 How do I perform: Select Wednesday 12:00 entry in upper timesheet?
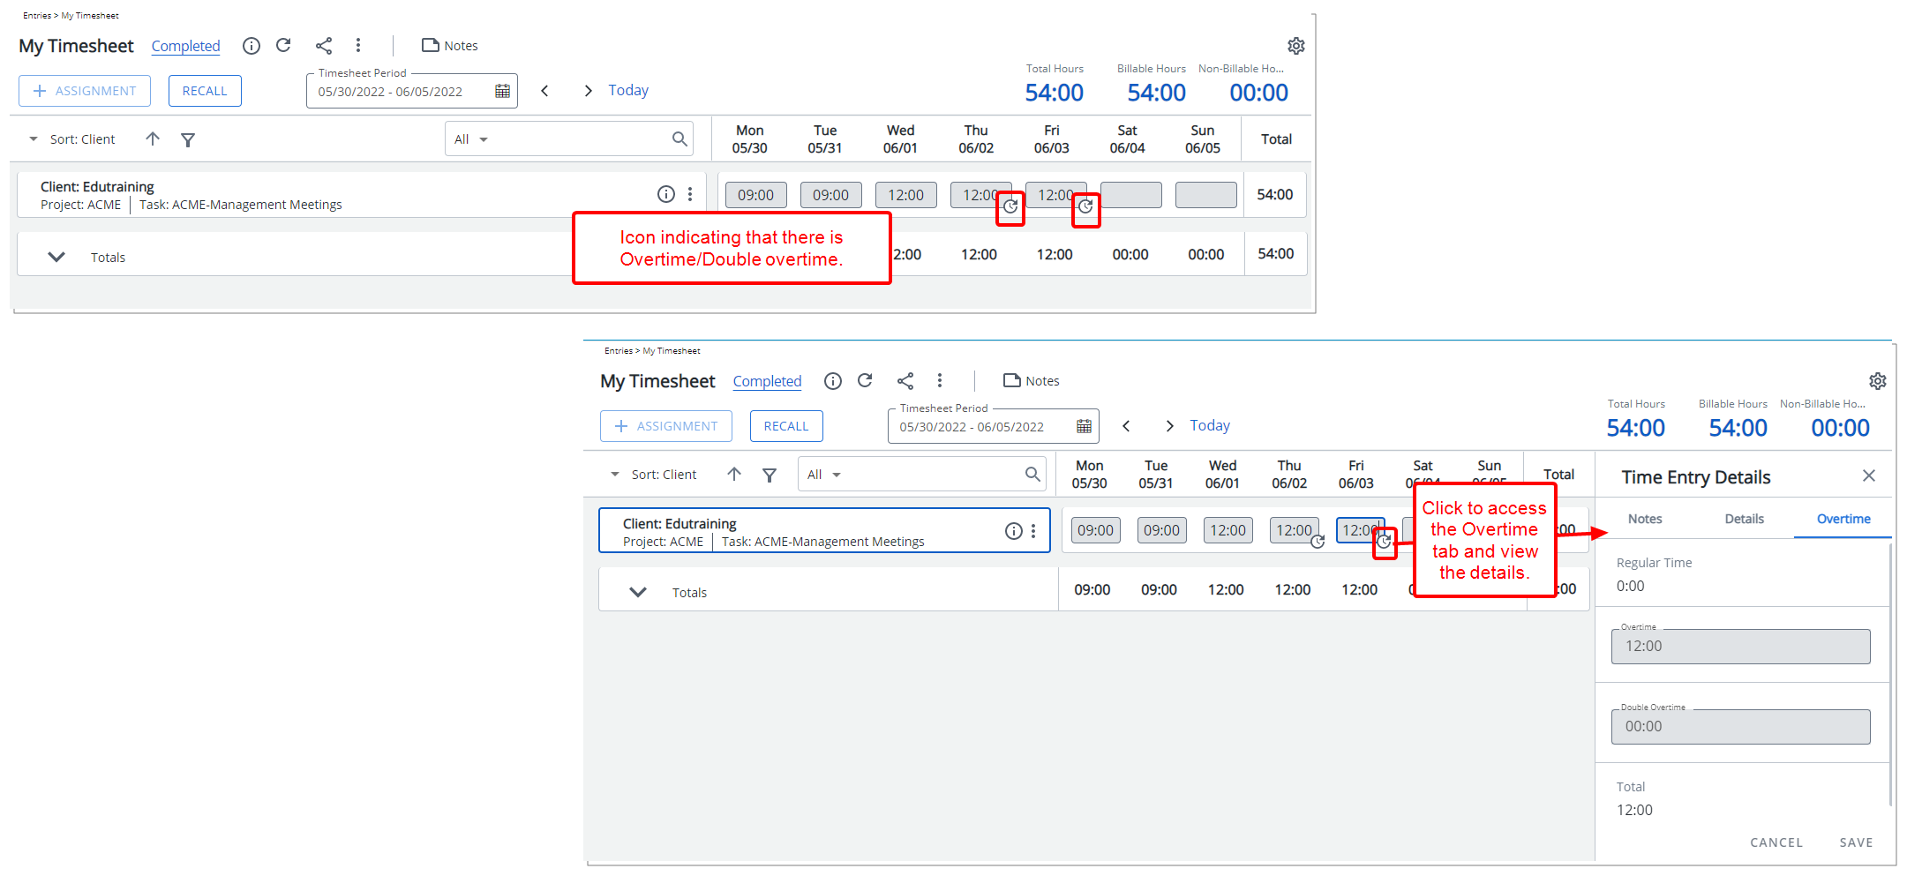[x=905, y=195]
